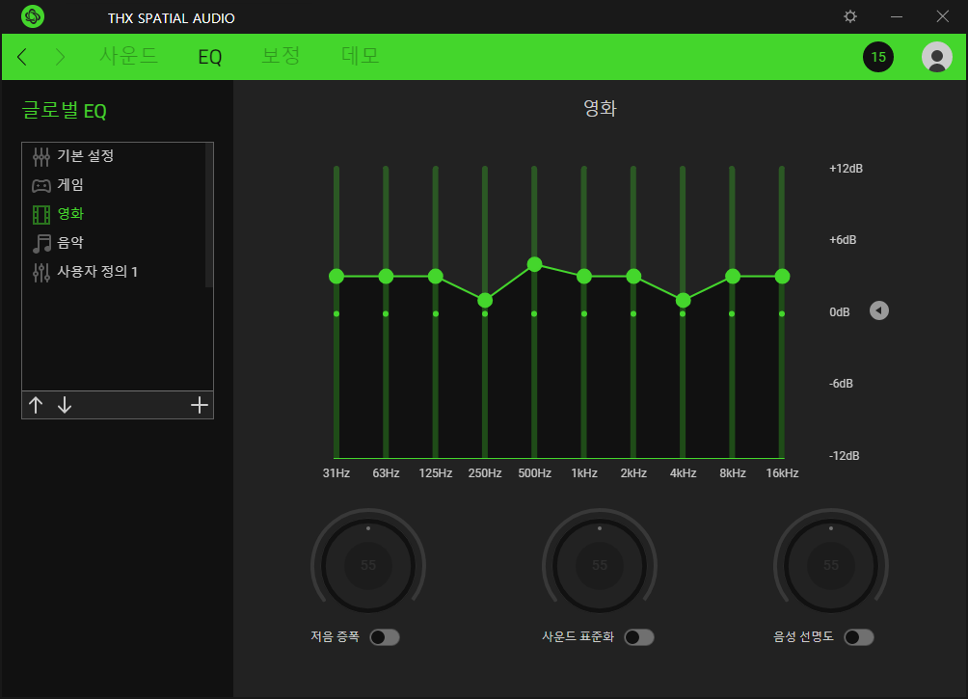
Task: Click the 글로벌 EQ heading
Action: click(65, 111)
